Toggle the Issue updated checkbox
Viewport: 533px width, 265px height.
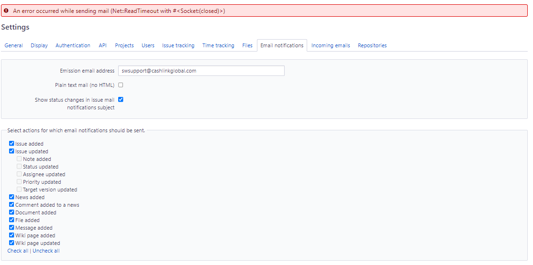[11, 151]
